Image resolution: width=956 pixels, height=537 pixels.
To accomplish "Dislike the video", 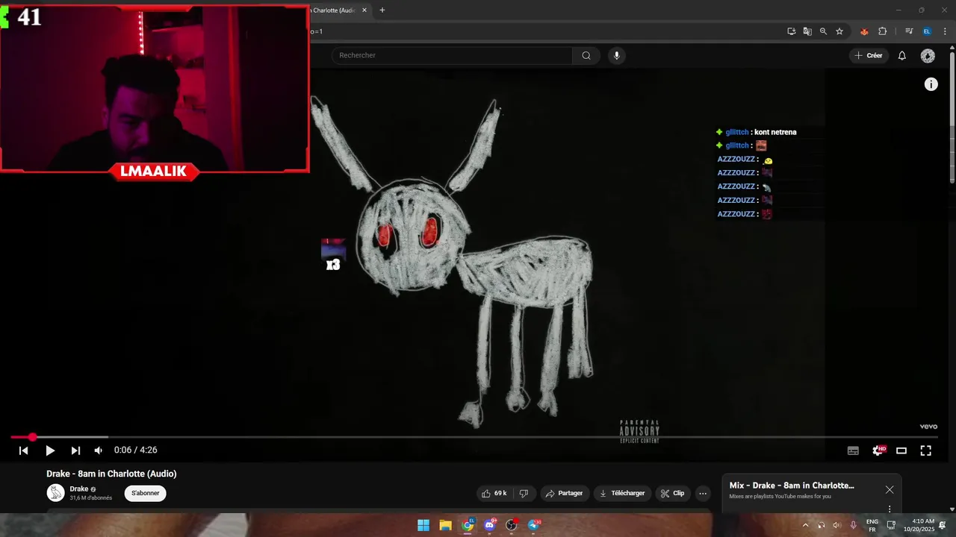I will coord(524,493).
